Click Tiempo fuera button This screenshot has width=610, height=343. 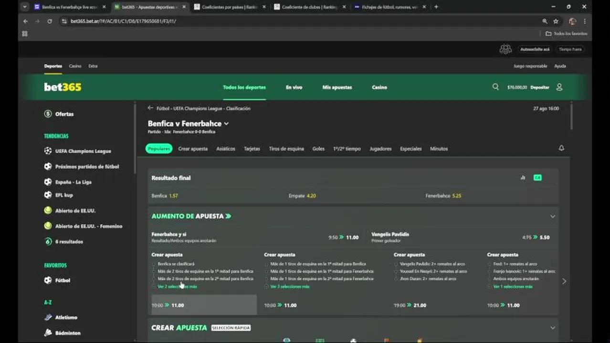(570, 49)
